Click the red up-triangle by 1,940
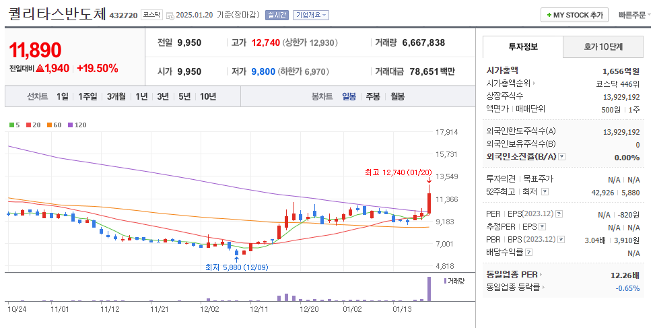This screenshot has width=655, height=328. [x=40, y=69]
